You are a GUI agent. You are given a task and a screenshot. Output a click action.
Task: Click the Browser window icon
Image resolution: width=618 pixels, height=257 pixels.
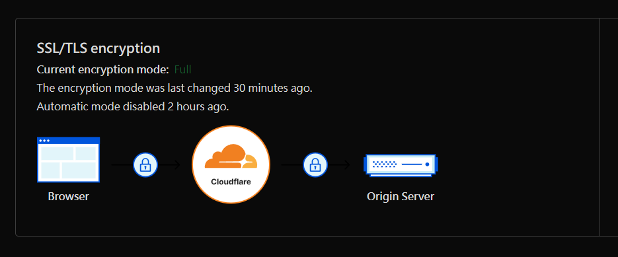pyautogui.click(x=68, y=160)
